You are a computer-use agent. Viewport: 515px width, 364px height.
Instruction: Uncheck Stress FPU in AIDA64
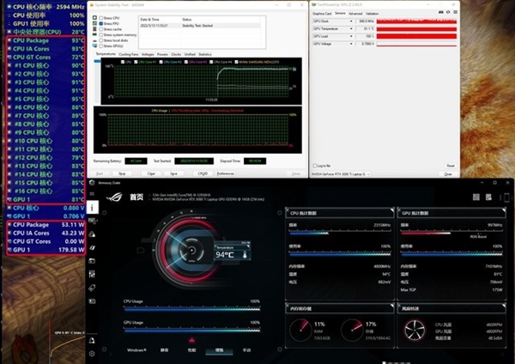click(101, 24)
